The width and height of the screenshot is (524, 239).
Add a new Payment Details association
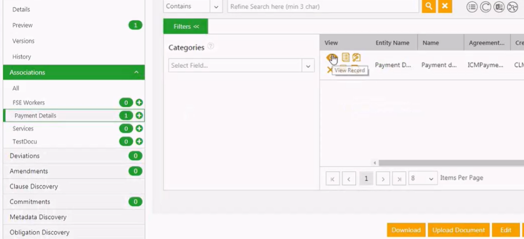(x=139, y=115)
